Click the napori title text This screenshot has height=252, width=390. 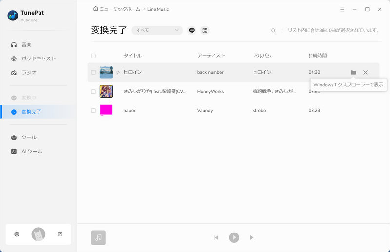pos(130,111)
